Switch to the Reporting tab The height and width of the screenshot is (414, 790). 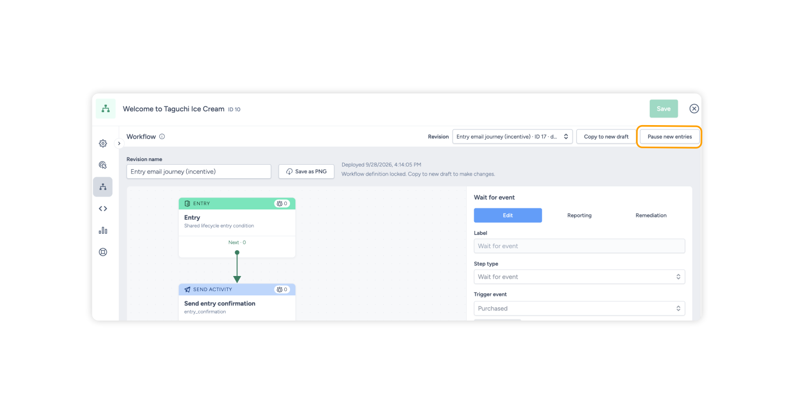pos(579,215)
